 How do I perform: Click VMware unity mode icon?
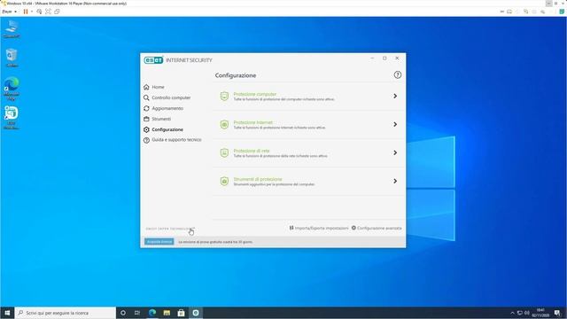(57, 12)
